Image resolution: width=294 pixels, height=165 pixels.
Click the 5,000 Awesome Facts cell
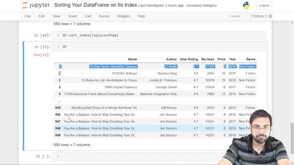click(101, 94)
